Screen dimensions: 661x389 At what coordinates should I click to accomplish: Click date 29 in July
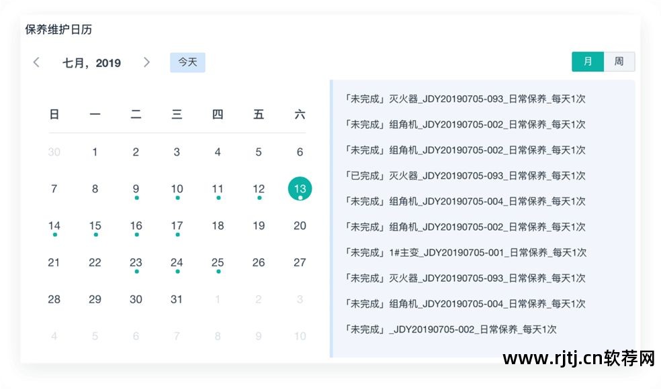point(95,299)
